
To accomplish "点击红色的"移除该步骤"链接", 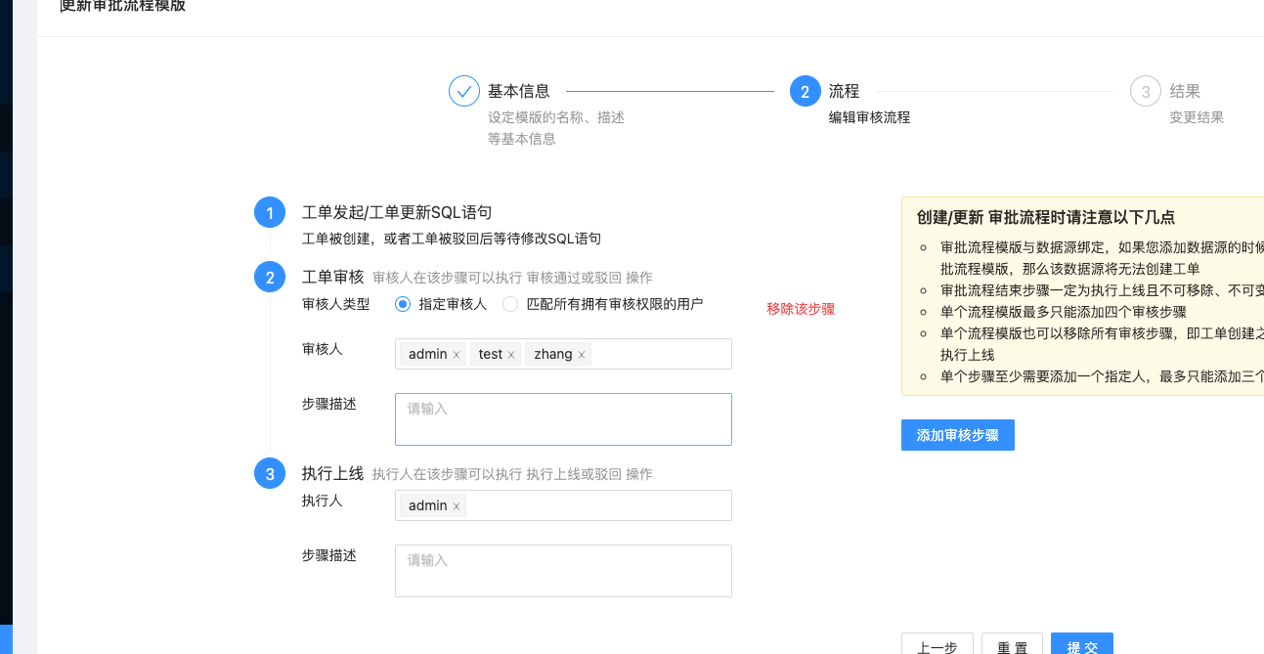I will (x=801, y=309).
